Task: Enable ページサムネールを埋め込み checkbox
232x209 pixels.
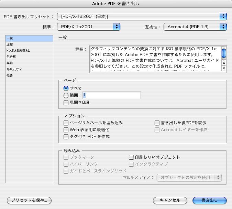Action: (x=66, y=123)
